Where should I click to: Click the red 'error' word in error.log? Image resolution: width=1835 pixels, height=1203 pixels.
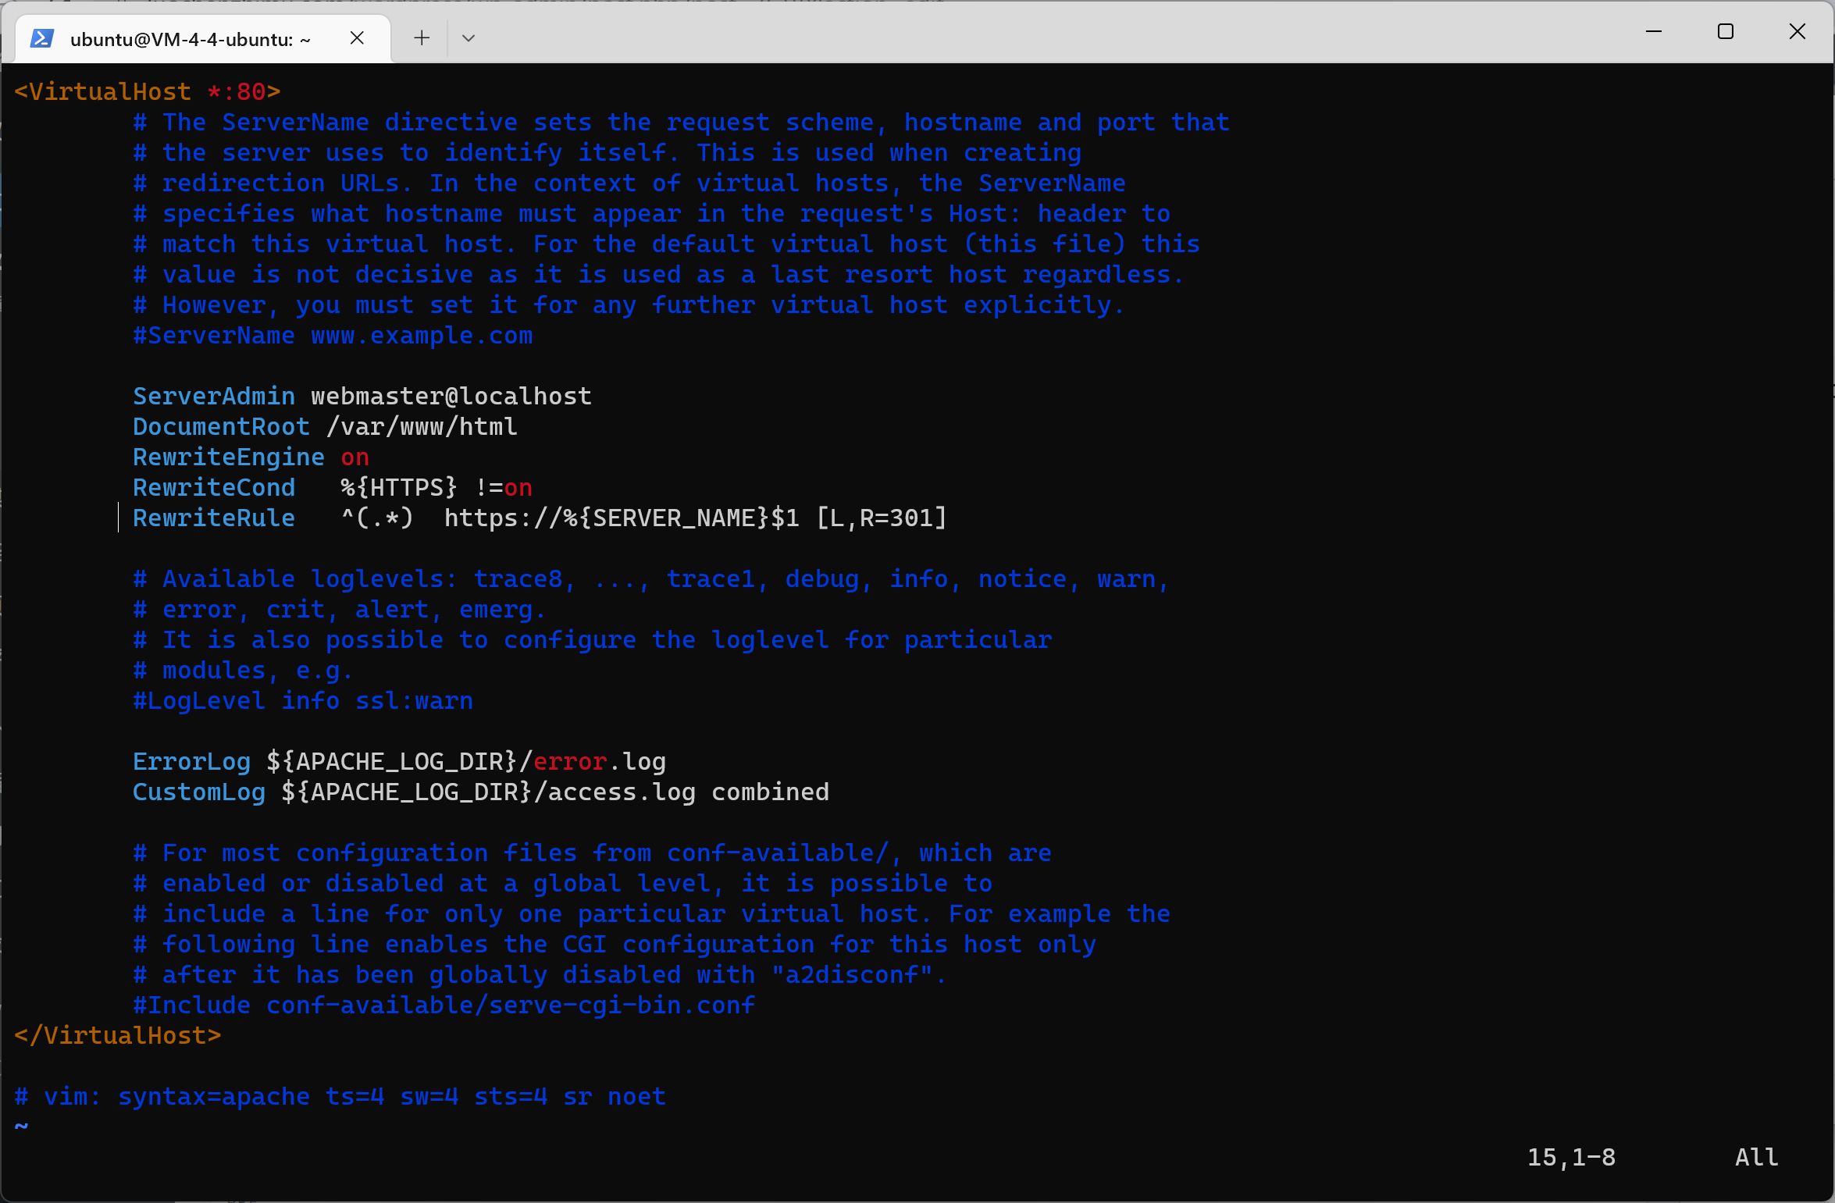tap(570, 762)
